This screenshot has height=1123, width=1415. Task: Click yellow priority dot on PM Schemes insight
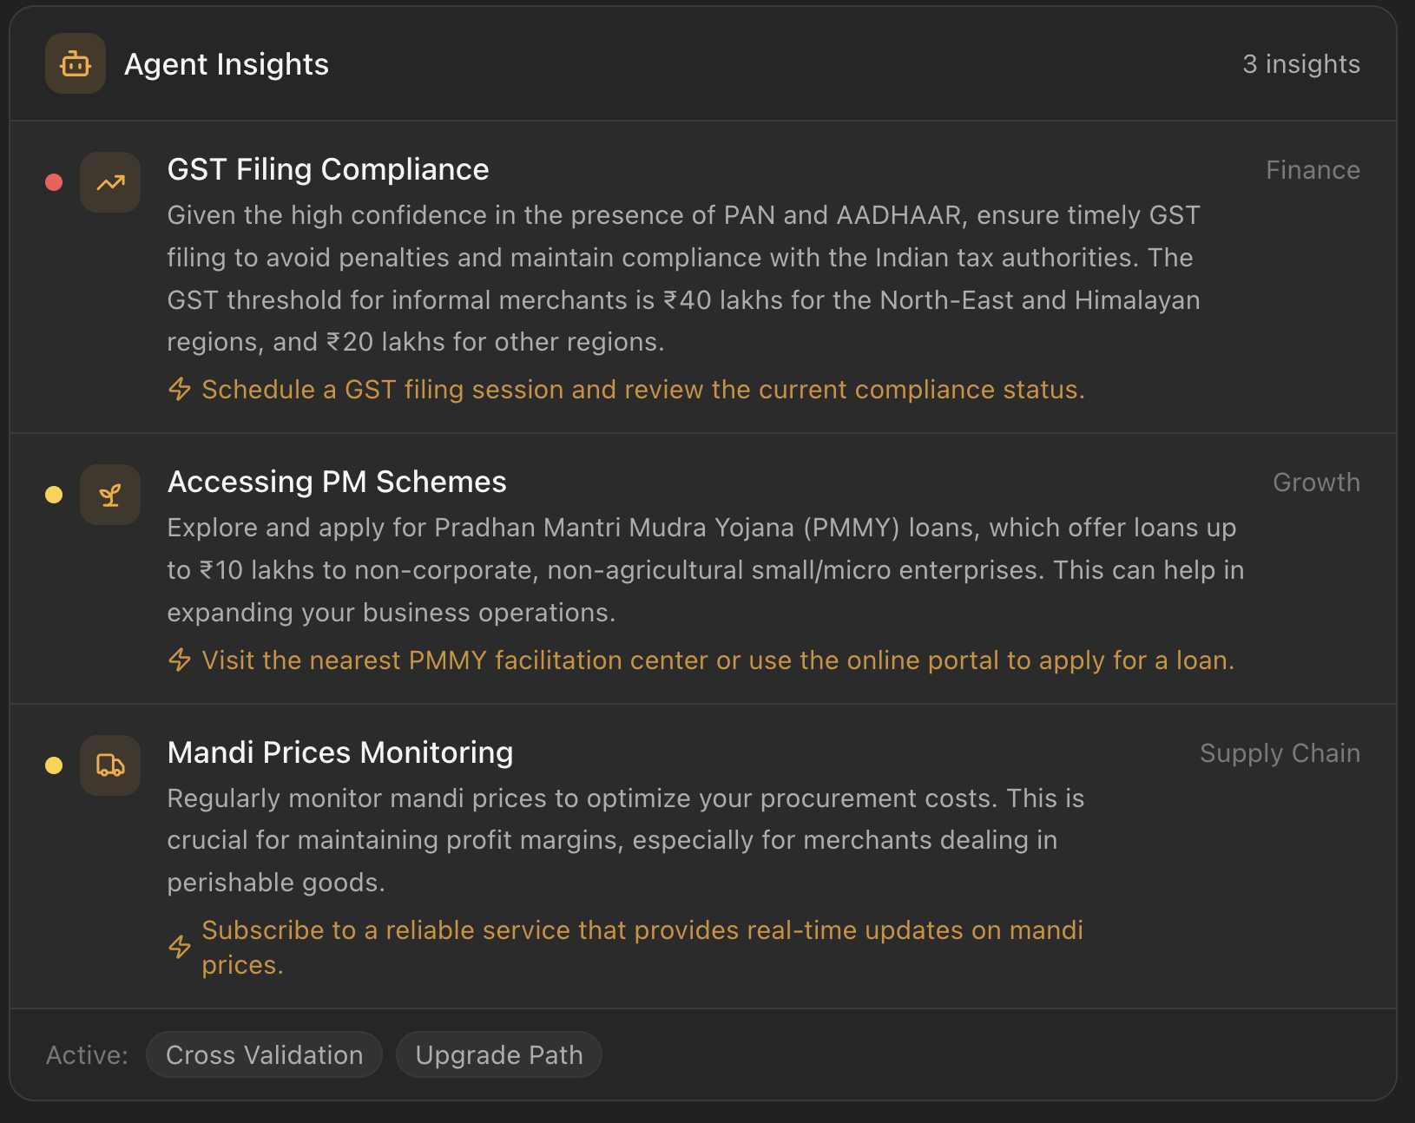point(54,495)
